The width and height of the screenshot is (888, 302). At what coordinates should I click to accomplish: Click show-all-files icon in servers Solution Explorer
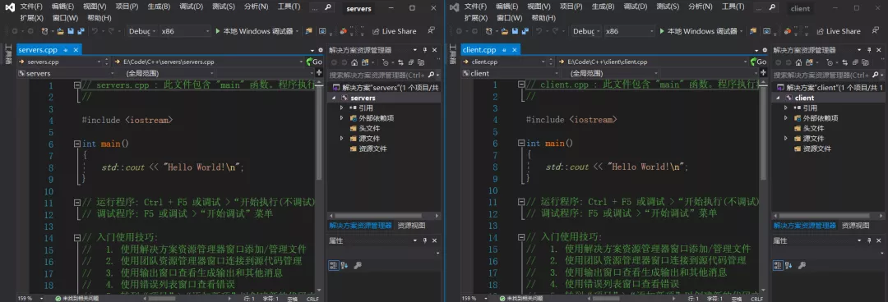click(x=421, y=62)
